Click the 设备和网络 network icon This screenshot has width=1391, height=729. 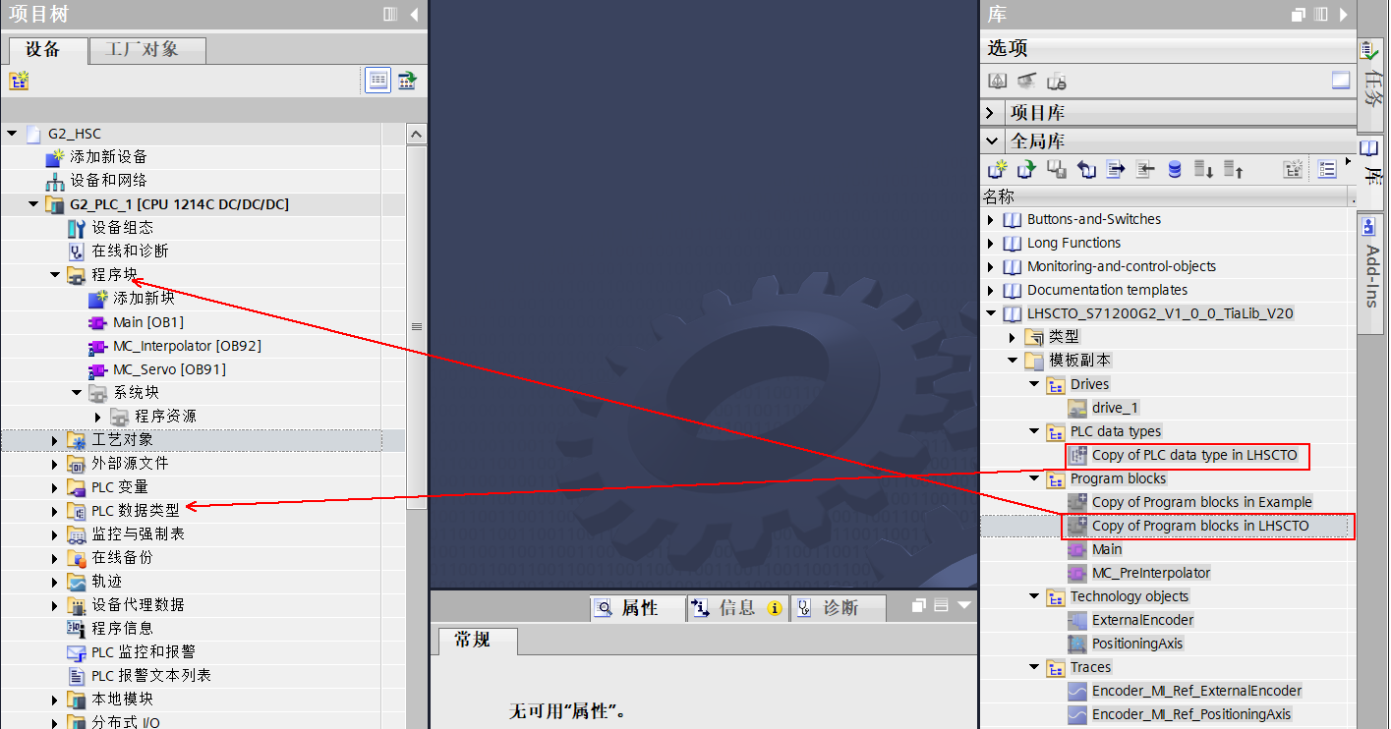tap(55, 181)
